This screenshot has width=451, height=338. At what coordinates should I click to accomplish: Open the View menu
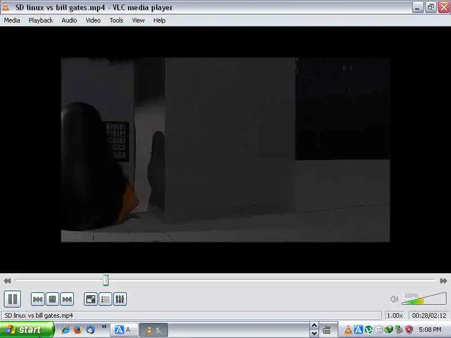tap(138, 20)
